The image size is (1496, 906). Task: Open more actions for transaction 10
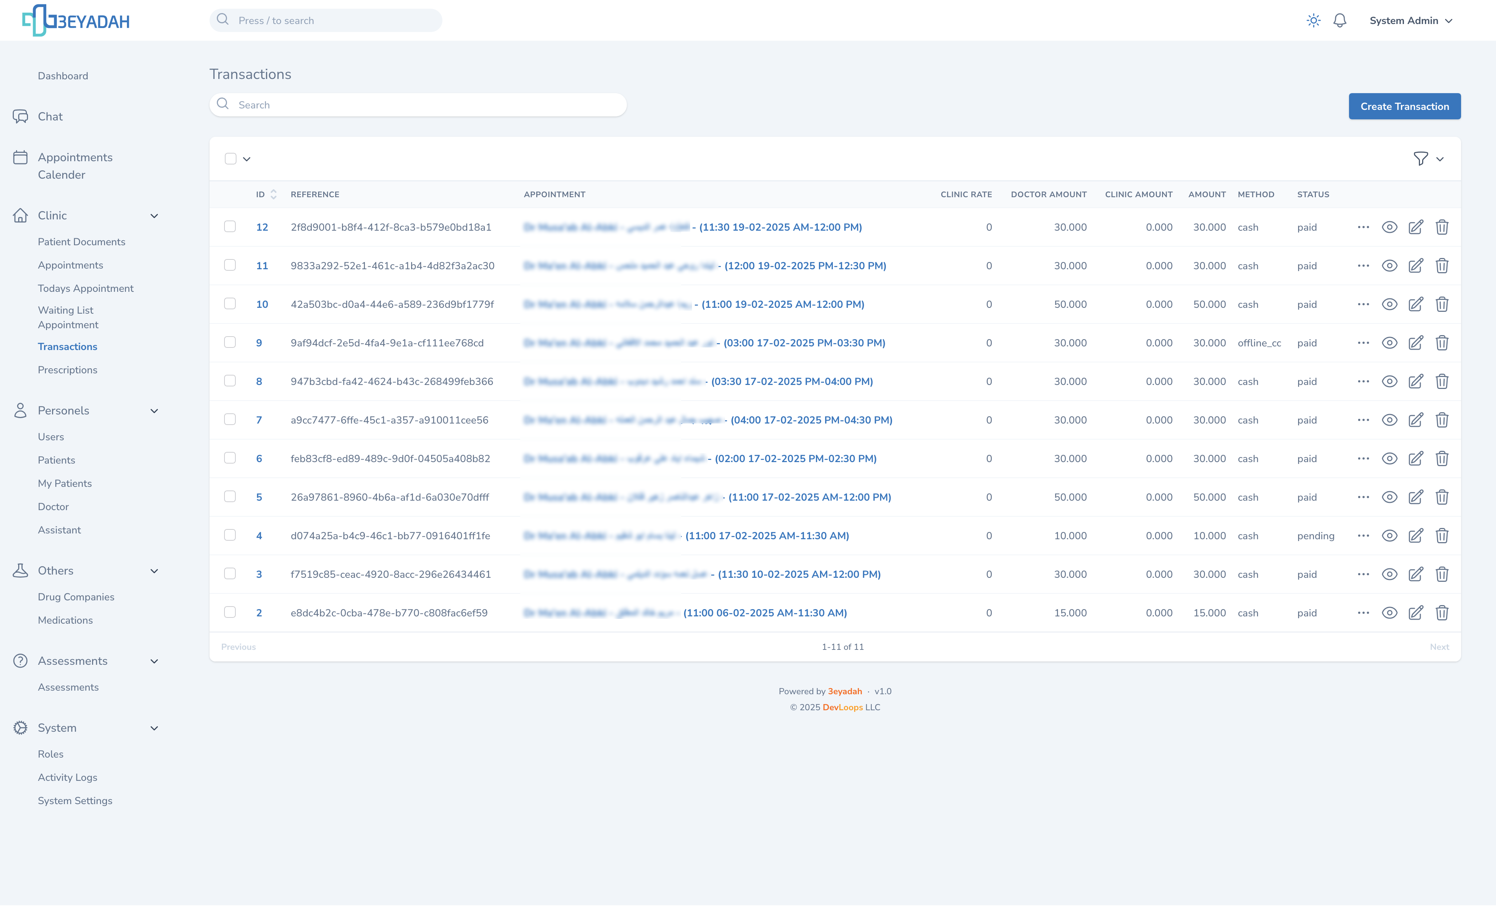tap(1363, 304)
